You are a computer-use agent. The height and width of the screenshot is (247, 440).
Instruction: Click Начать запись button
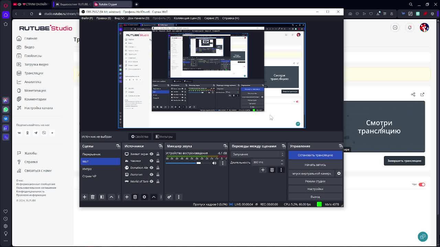coord(315,165)
